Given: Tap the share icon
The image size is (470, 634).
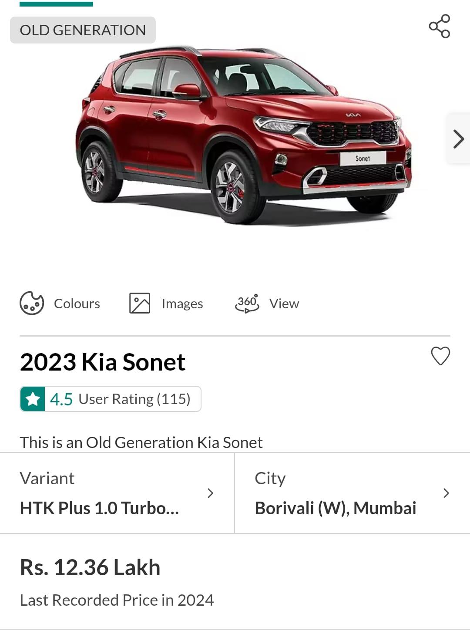Looking at the screenshot, I should [439, 26].
